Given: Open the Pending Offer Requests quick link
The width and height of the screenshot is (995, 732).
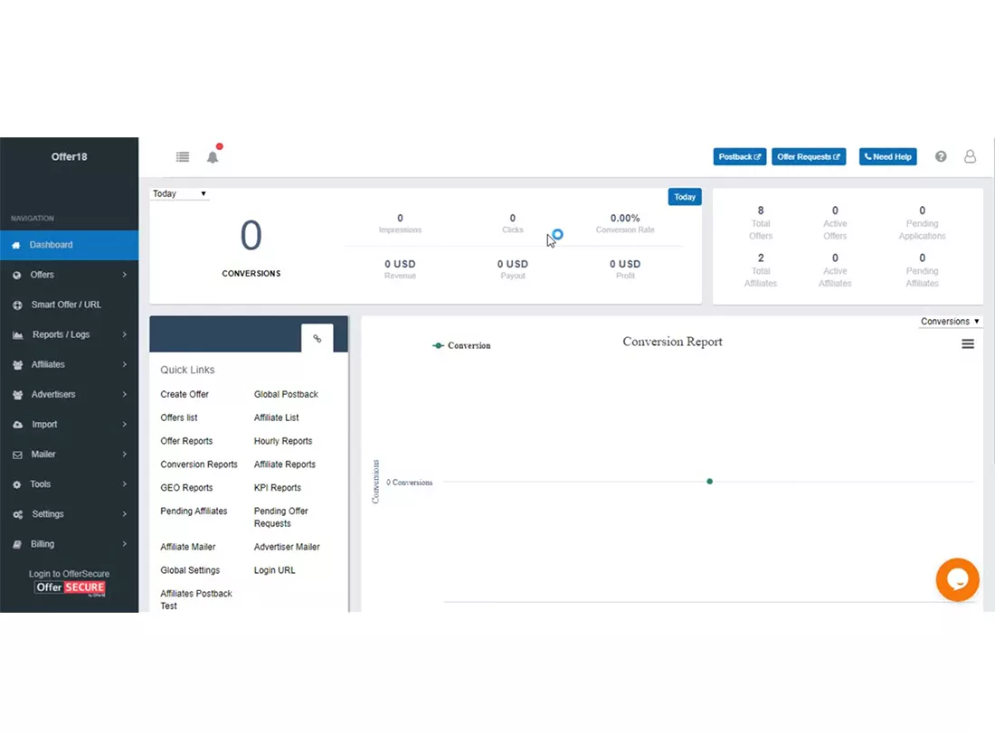Looking at the screenshot, I should pyautogui.click(x=281, y=517).
